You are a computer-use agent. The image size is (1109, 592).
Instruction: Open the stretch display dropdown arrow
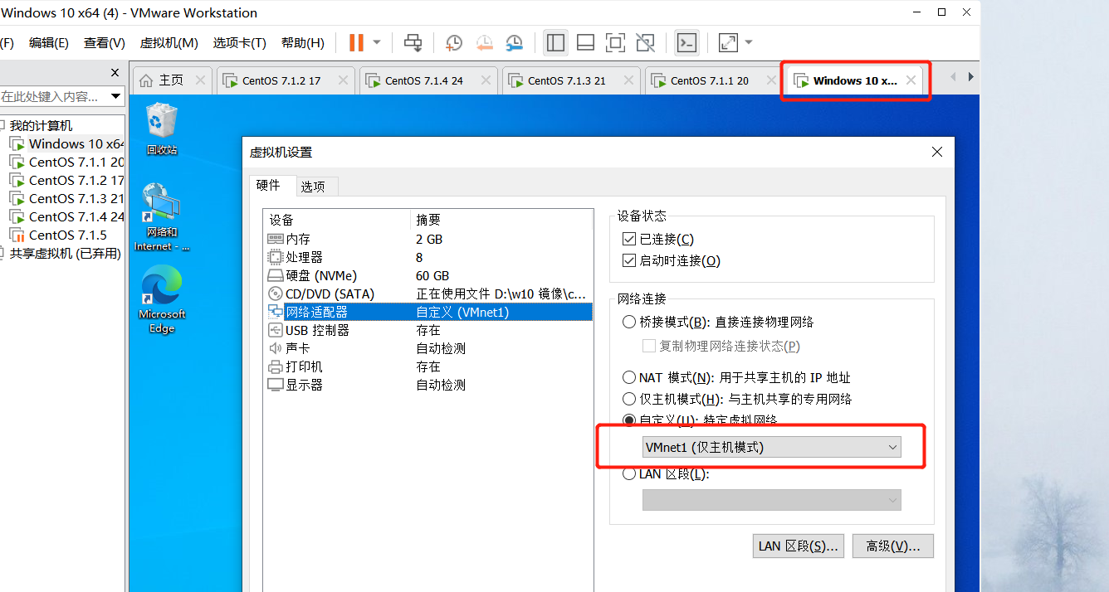749,42
